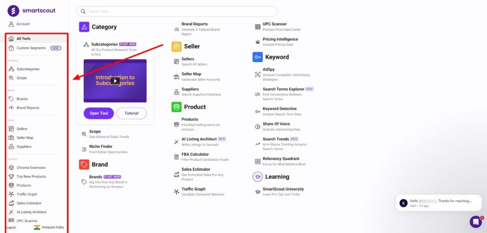Click the Open Tool button
The image size is (487, 233).
pyautogui.click(x=99, y=113)
